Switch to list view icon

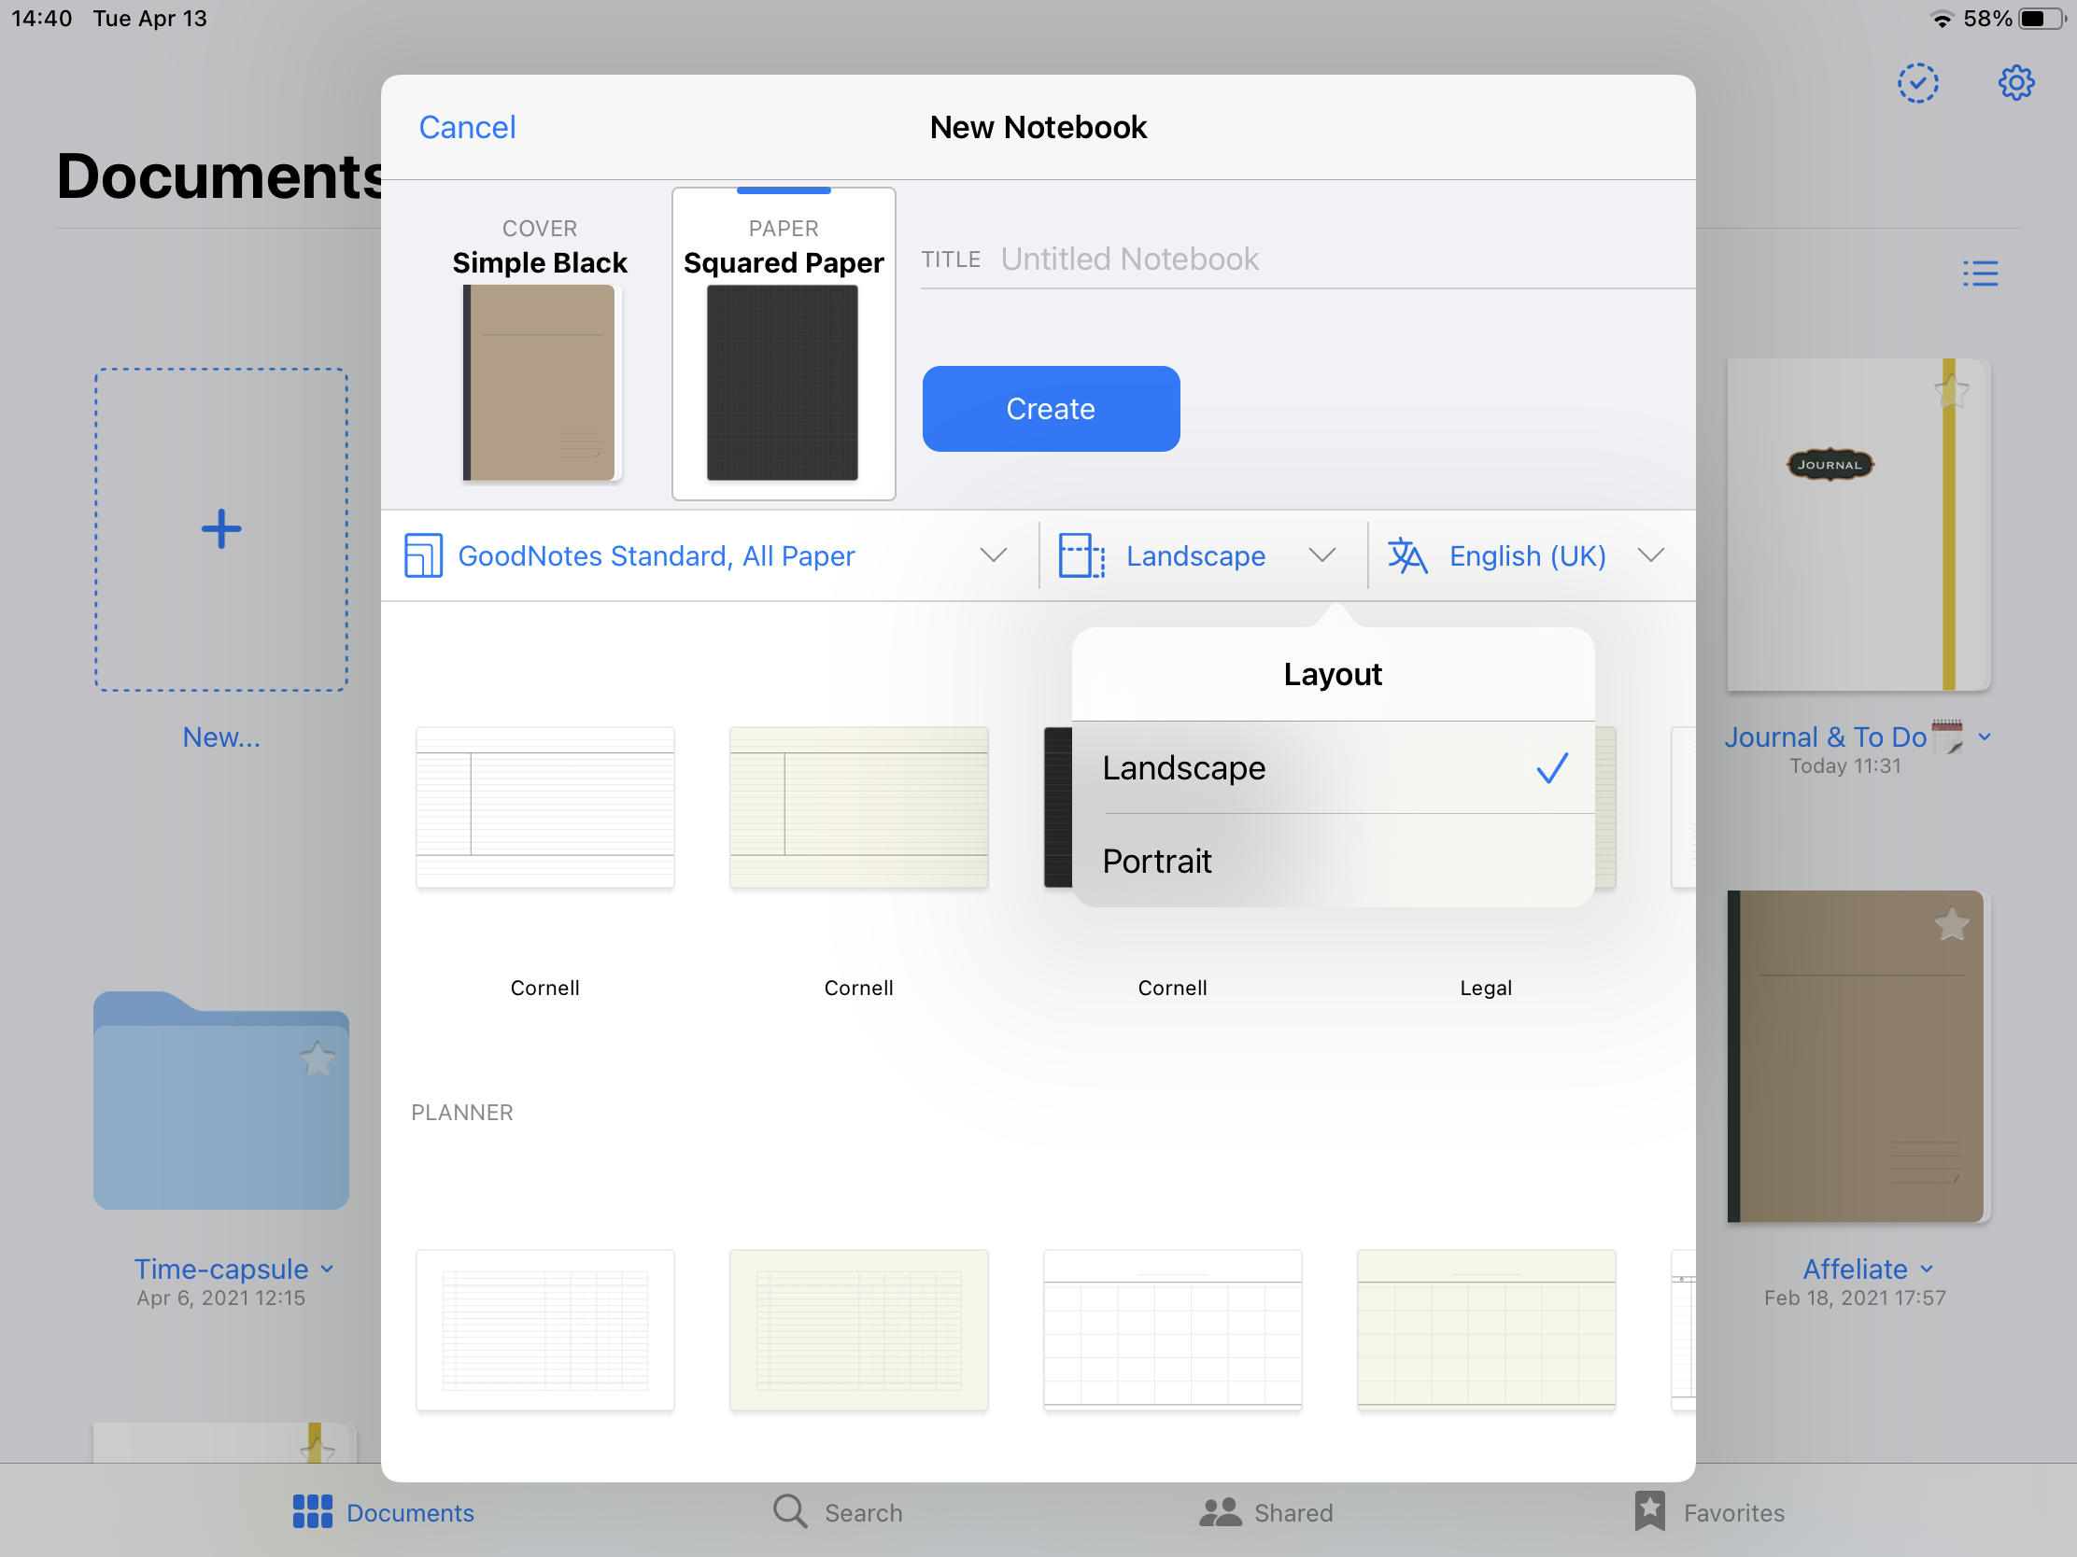[1979, 274]
